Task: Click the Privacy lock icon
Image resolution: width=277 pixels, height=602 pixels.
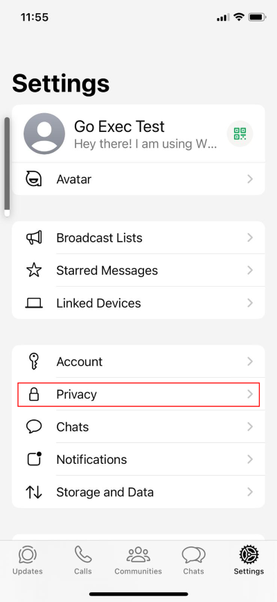Action: [34, 394]
